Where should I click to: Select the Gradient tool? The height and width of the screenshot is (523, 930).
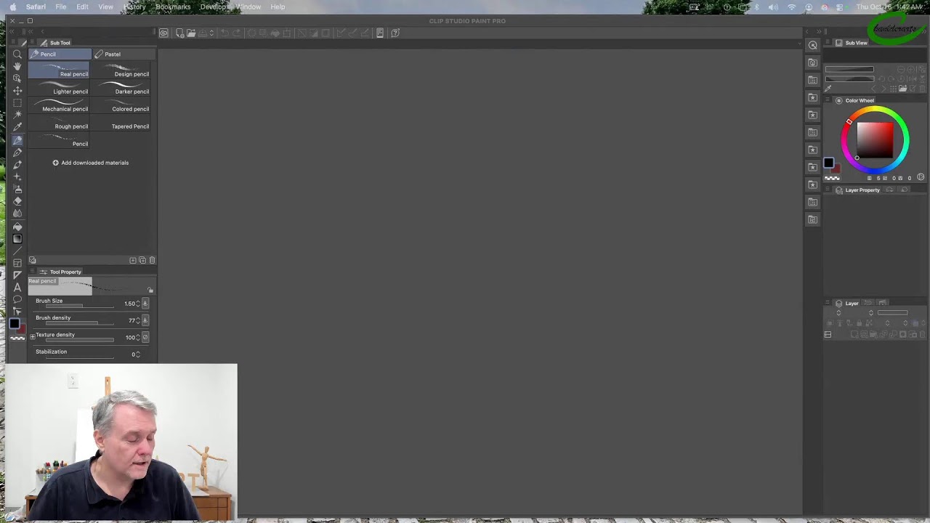click(17, 239)
